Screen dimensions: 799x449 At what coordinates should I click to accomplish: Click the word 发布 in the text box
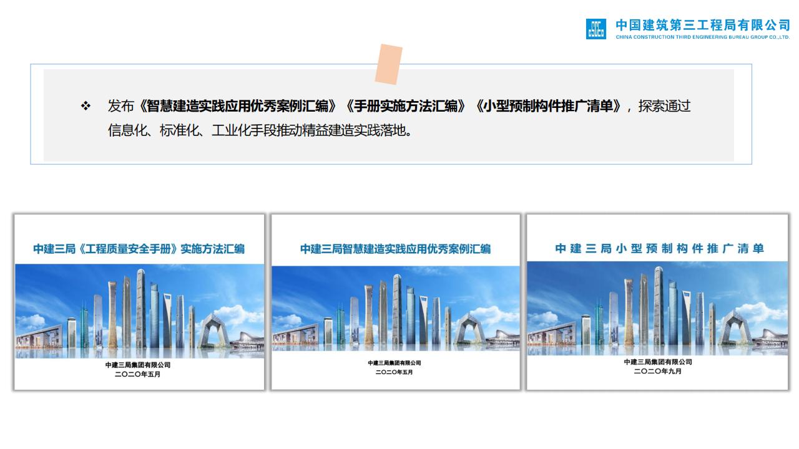click(x=121, y=106)
